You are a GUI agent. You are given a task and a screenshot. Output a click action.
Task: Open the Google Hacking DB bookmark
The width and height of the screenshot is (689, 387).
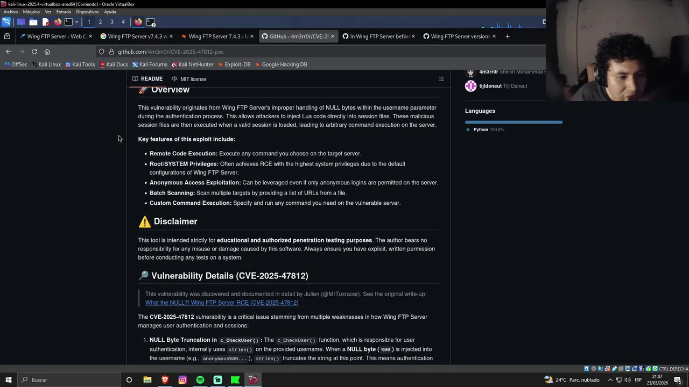[x=281, y=64]
